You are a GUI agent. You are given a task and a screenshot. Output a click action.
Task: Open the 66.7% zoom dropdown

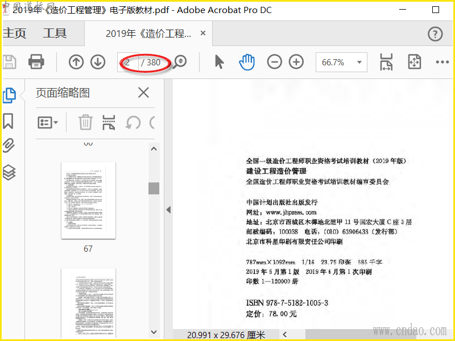click(341, 62)
